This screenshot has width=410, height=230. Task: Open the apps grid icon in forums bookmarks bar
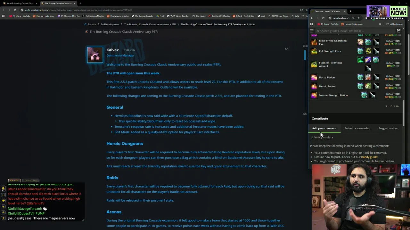coord(3,16)
